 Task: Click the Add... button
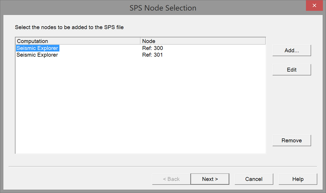(x=292, y=50)
